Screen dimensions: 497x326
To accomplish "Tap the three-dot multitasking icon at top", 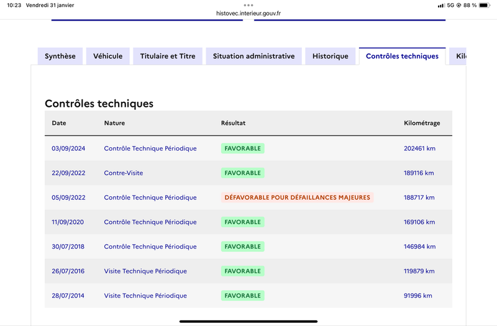I will tap(248, 5).
